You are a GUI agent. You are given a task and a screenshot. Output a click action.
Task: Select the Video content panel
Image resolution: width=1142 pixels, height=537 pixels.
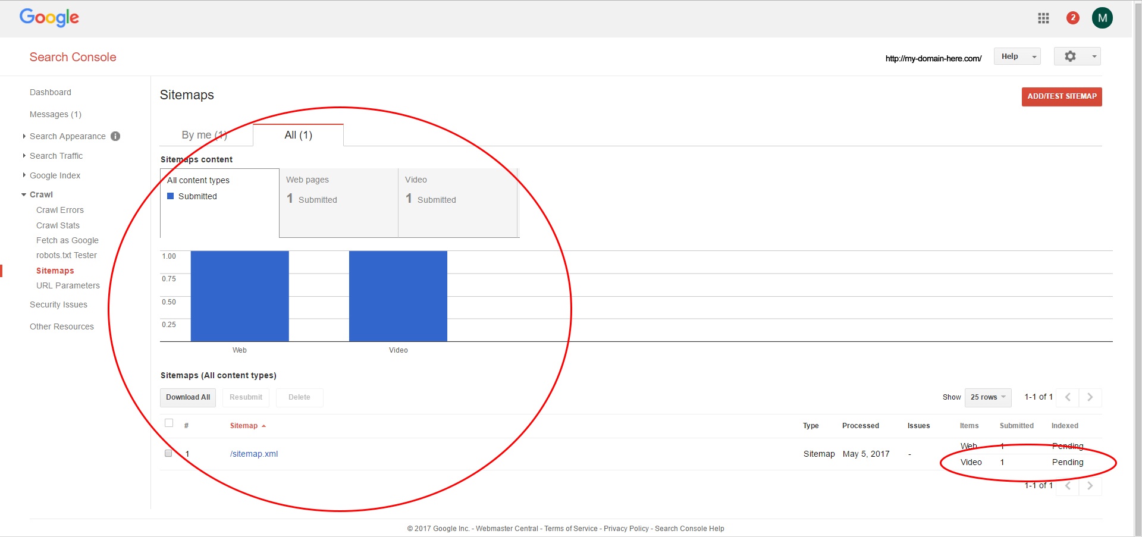coord(457,203)
